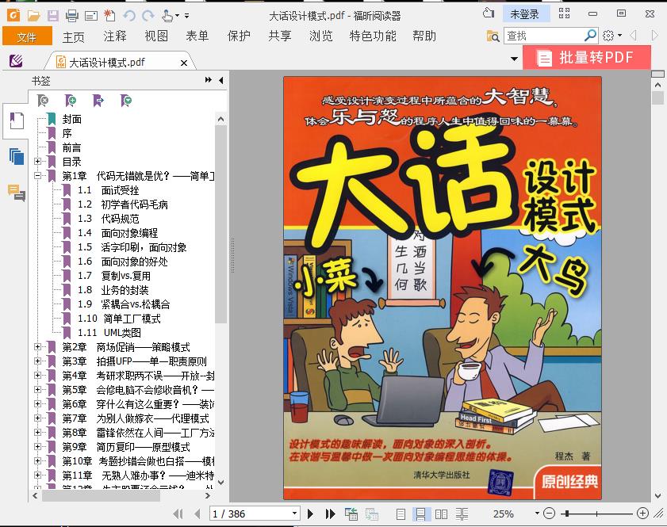
Task: Click the Open file folder icon
Action: click(x=33, y=16)
